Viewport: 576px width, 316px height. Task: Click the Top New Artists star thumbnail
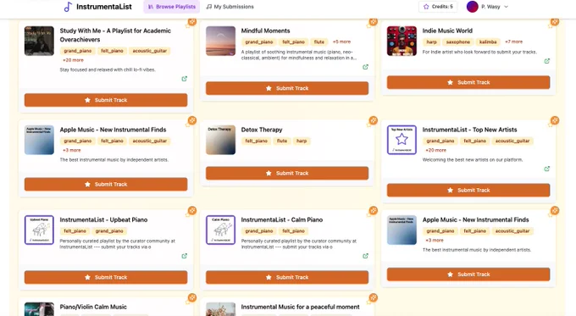(x=402, y=140)
